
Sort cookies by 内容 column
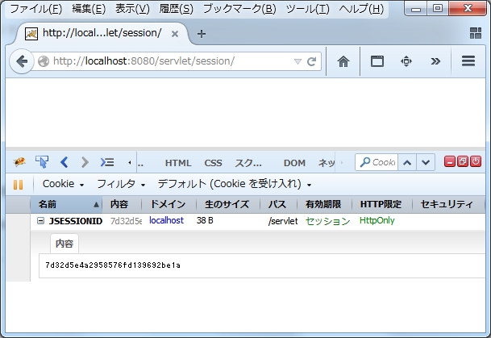pos(122,205)
